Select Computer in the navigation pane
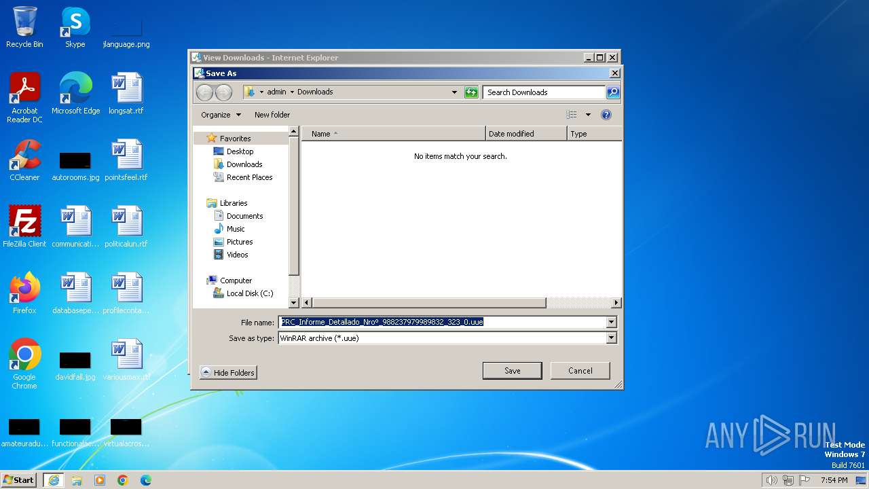The height and width of the screenshot is (489, 869). pyautogui.click(x=236, y=280)
